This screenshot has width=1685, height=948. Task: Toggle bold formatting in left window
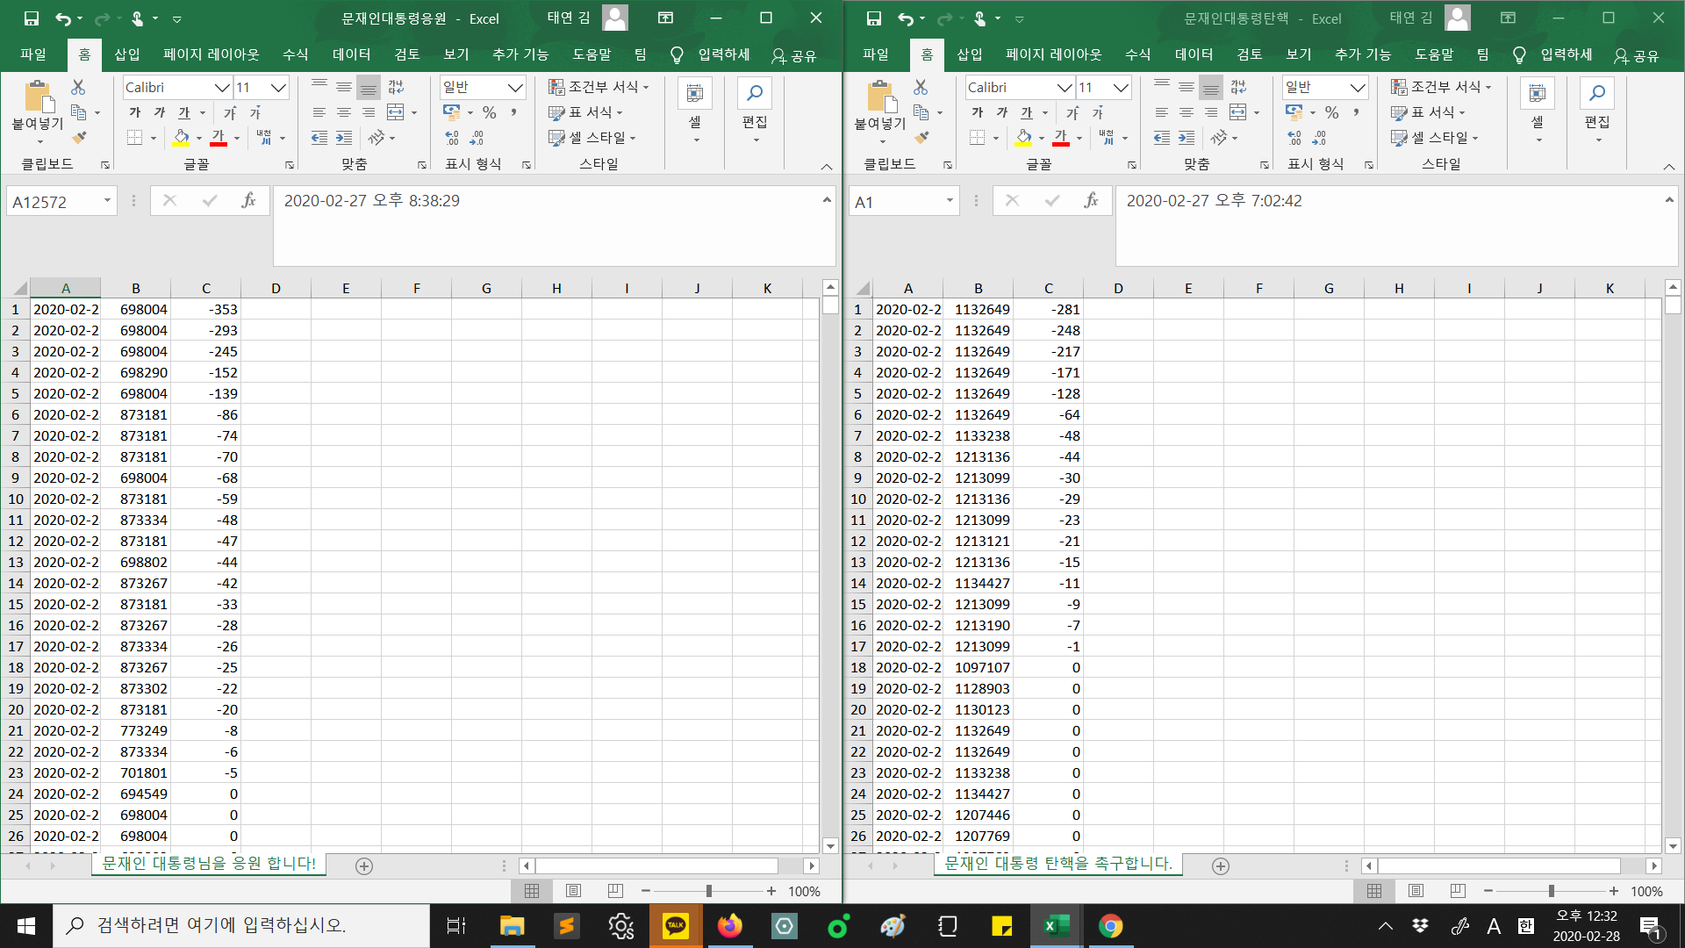(135, 112)
